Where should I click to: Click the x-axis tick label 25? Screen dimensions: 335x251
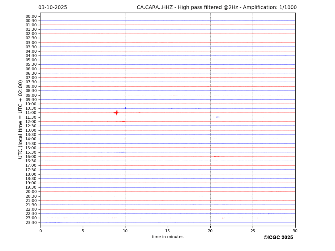pyautogui.click(x=253, y=231)
